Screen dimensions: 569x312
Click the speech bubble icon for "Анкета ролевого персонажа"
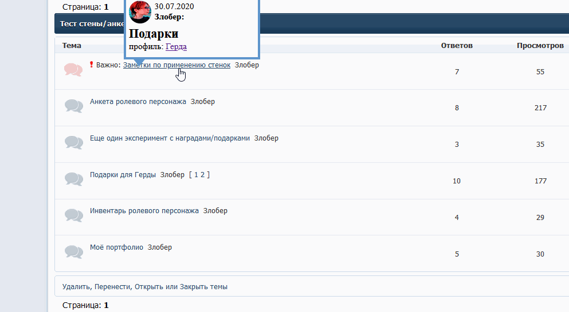(73, 106)
